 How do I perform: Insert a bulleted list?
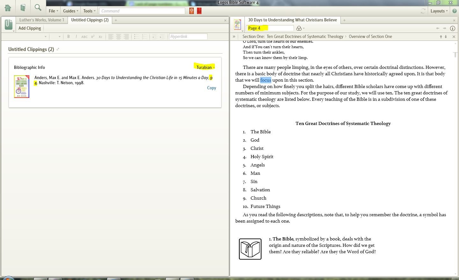136,37
